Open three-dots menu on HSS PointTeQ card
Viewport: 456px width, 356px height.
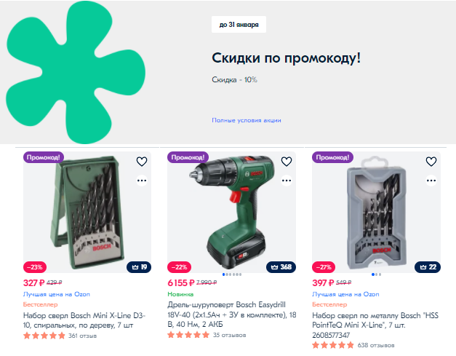point(431,181)
